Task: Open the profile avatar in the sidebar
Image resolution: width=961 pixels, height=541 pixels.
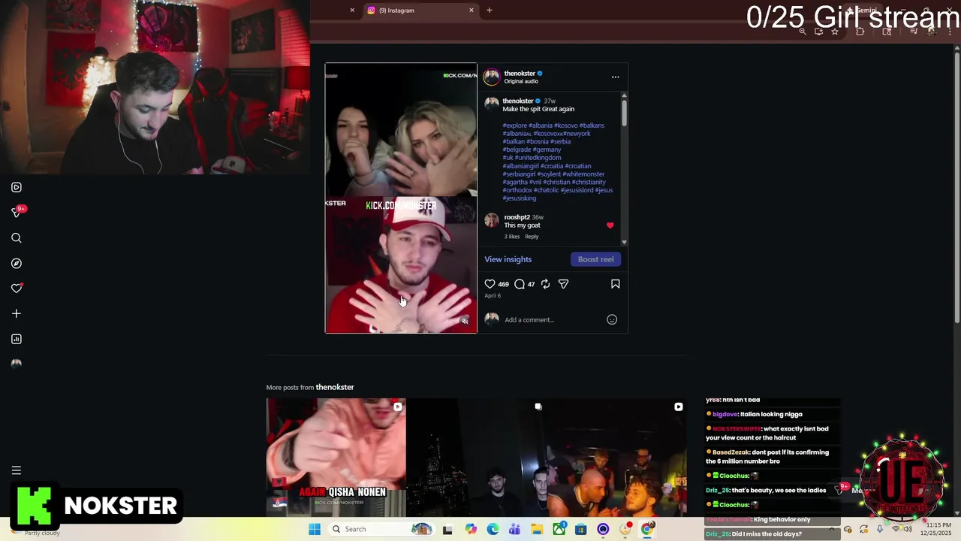Action: 17,364
